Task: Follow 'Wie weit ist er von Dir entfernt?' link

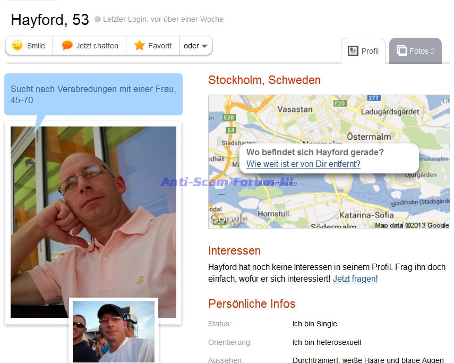Action: [303, 164]
